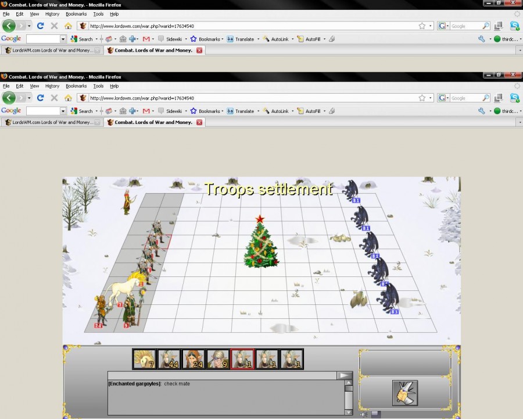The height and width of the screenshot is (419, 523).
Task: Select the unit portrait showing 24
Action: click(x=193, y=359)
